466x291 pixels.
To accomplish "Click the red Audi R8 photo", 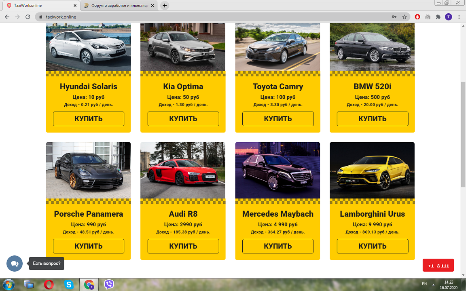I will pos(183,170).
